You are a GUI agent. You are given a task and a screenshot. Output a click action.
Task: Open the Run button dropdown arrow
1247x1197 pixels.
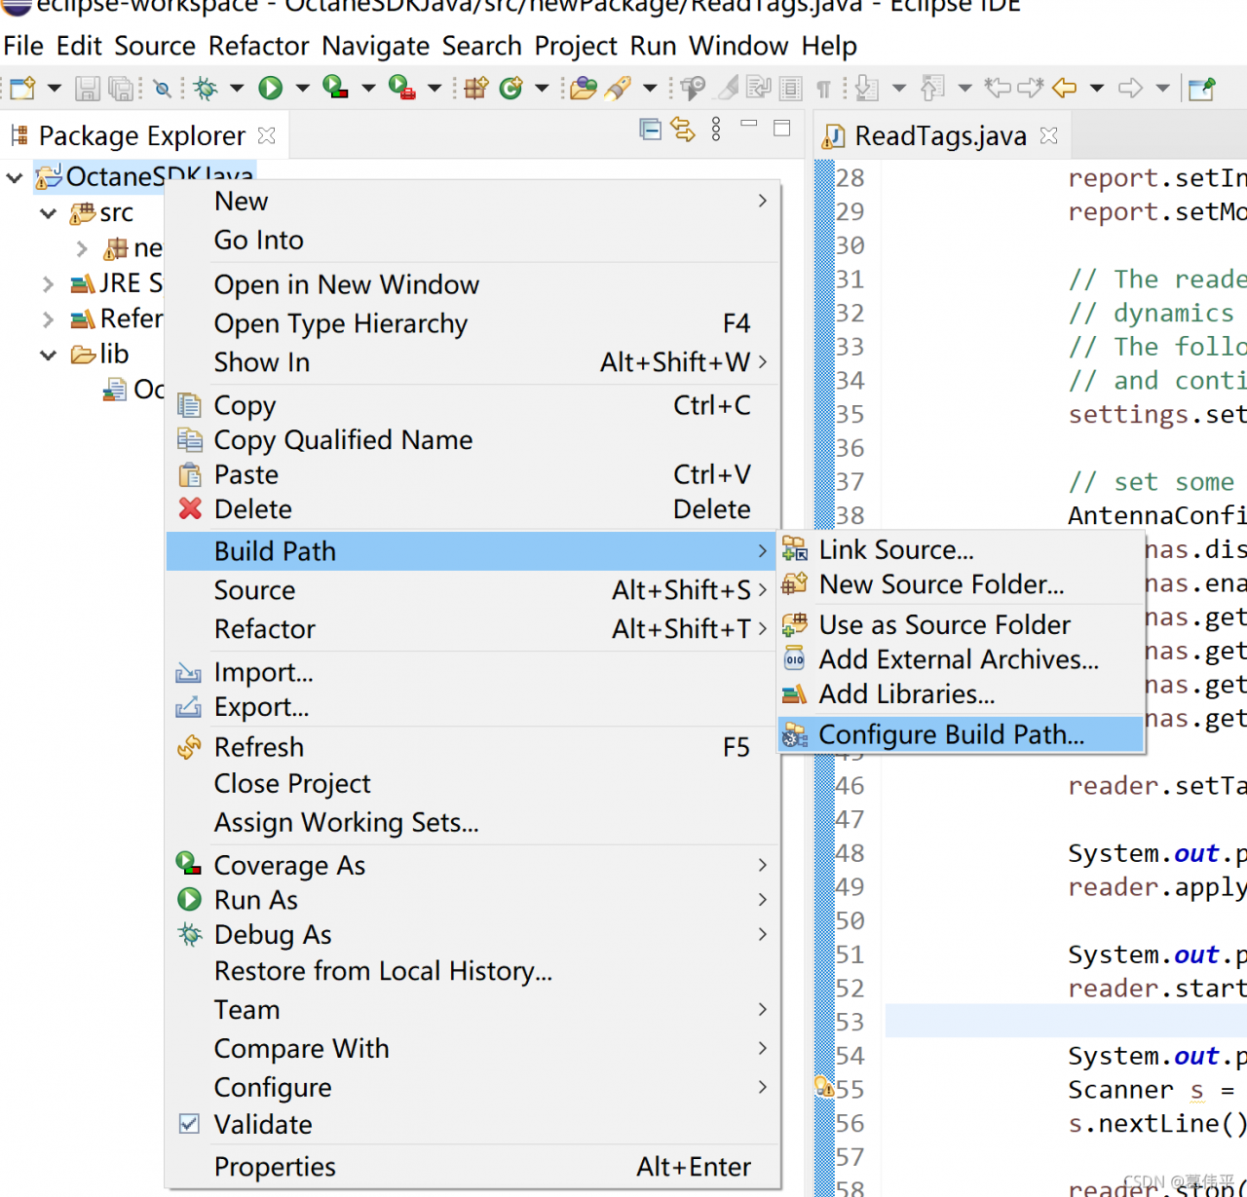click(302, 89)
